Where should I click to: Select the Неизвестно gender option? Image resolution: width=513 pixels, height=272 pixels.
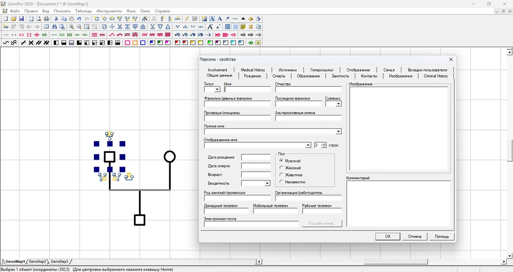[x=281, y=182]
